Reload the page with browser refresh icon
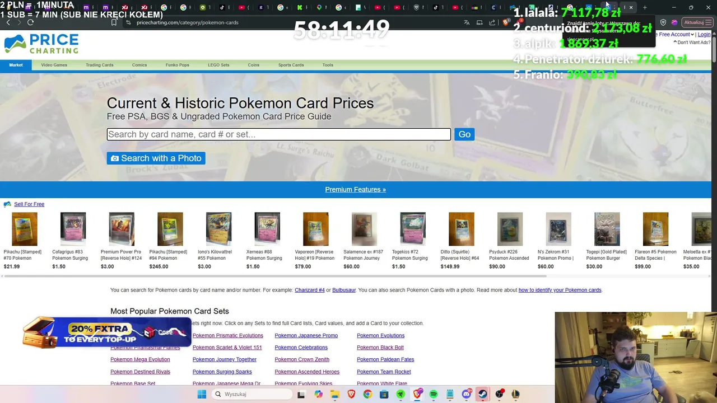This screenshot has width=717, height=403. [30, 22]
